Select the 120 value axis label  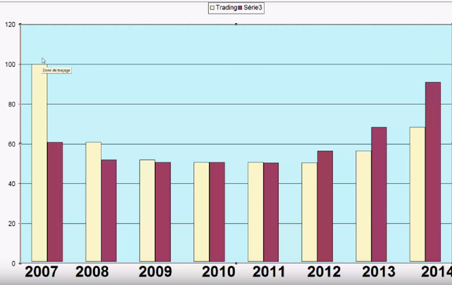coord(10,25)
